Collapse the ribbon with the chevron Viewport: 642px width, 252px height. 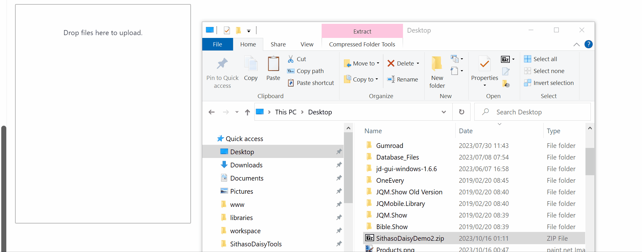pyautogui.click(x=576, y=45)
